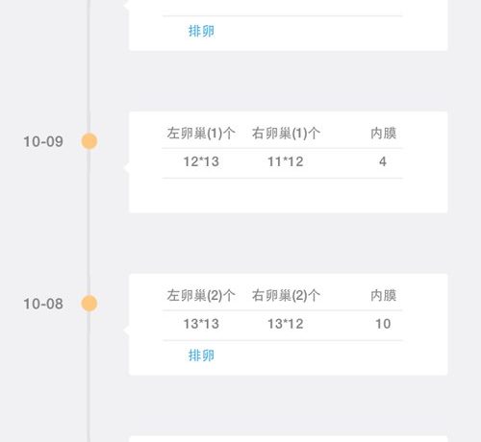Click the pointer notch of the 10-08 card
481x442 pixels.
click(x=126, y=330)
